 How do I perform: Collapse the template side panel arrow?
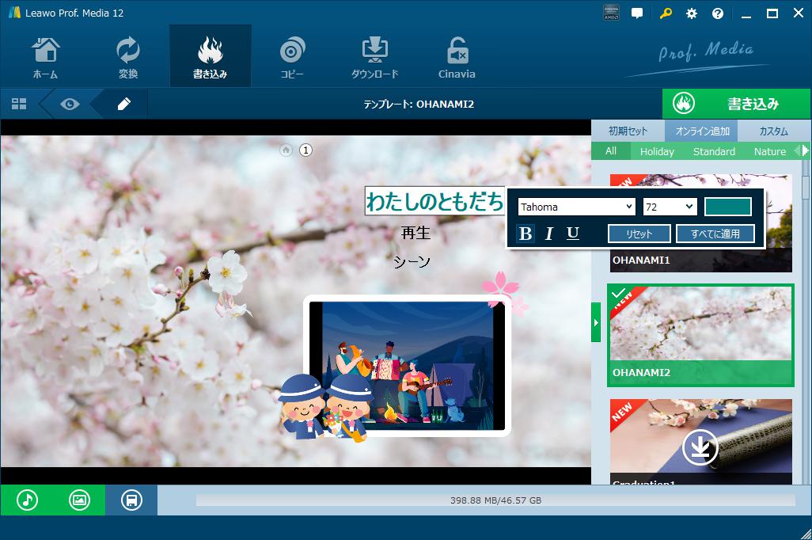596,322
